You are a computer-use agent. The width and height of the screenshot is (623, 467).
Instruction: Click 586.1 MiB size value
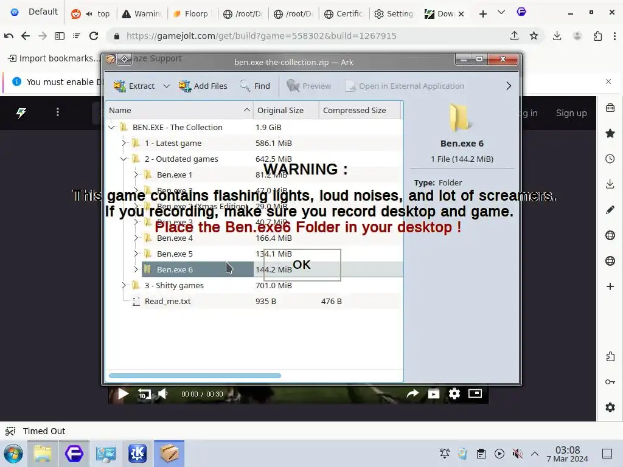pyautogui.click(x=274, y=143)
